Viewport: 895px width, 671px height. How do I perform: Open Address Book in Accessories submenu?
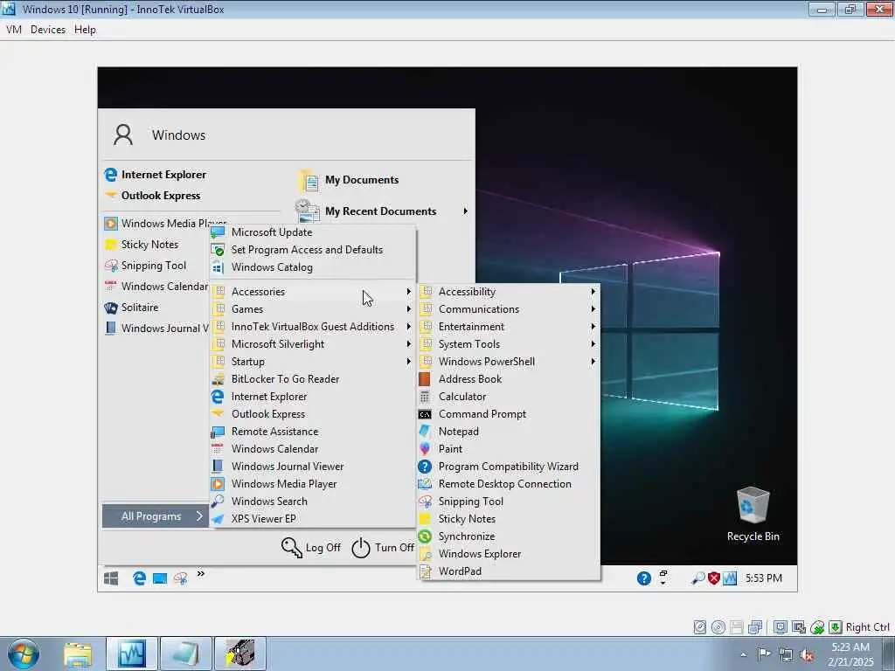(x=509, y=379)
